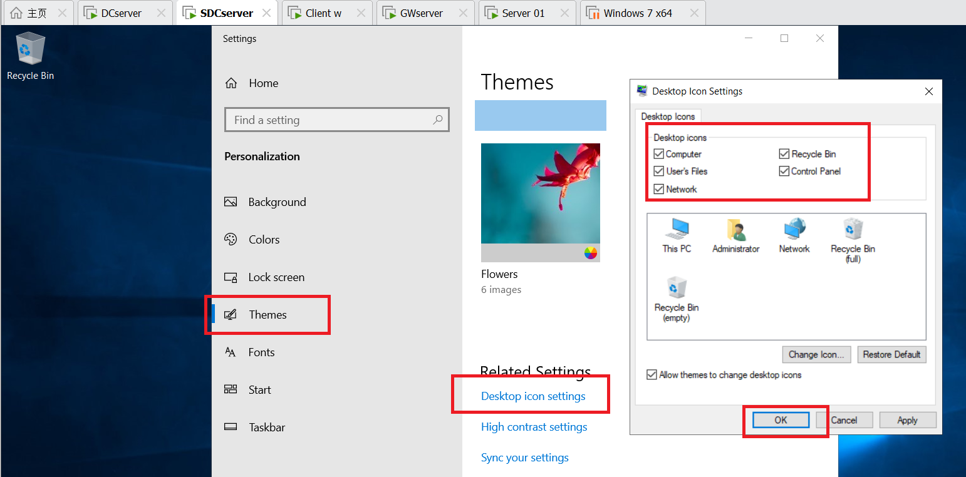
Task: Uncheck the Control Panel desktop icon
Action: tap(784, 171)
